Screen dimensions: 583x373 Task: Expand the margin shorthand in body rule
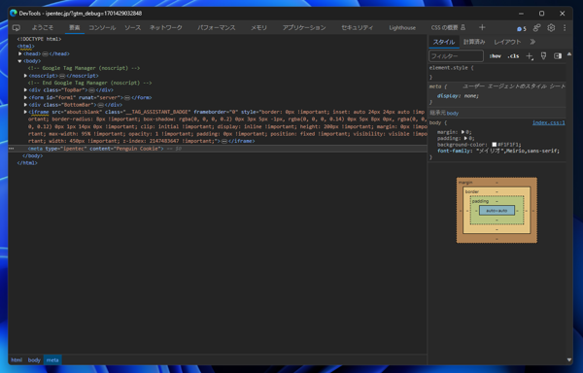tap(463, 132)
